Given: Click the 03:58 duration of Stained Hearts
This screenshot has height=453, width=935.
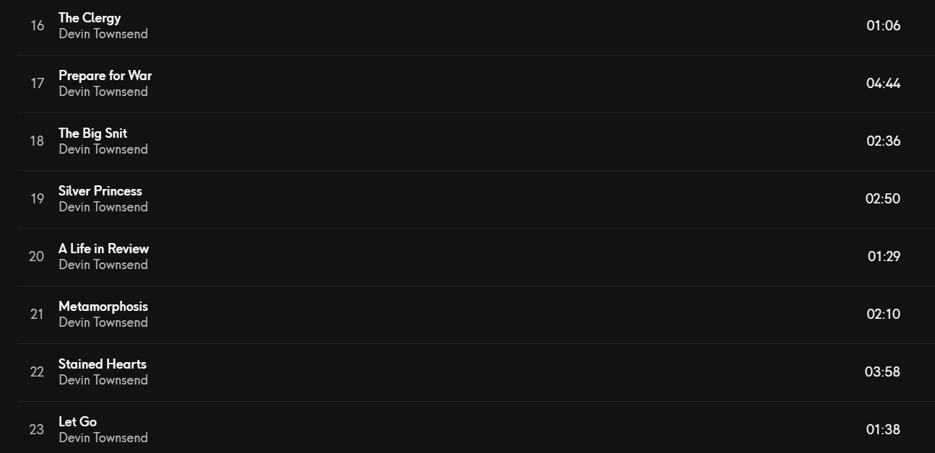Looking at the screenshot, I should (x=883, y=372).
